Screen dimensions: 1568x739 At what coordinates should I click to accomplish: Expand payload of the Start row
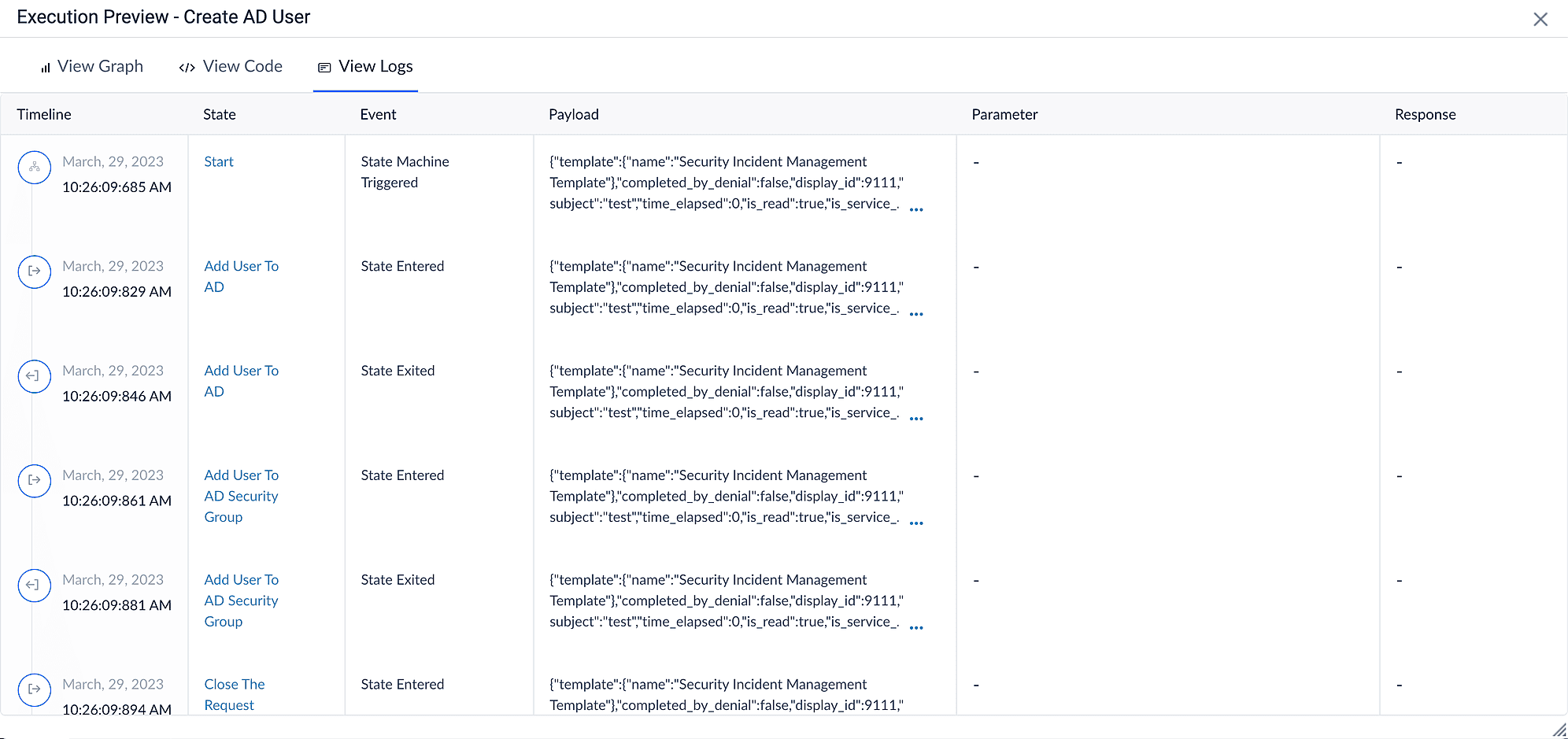pos(915,209)
